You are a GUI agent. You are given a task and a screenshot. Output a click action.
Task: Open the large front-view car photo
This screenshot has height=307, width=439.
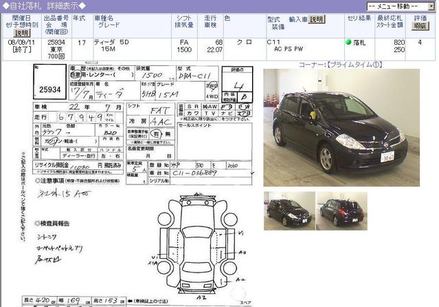point(341,127)
